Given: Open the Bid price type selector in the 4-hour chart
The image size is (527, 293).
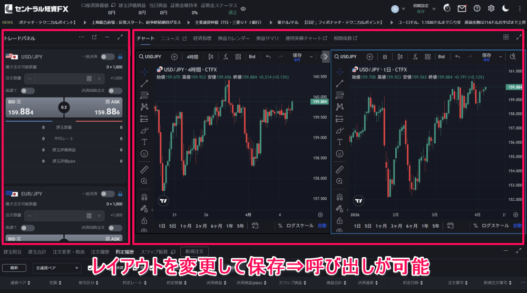Looking at the screenshot, I should (x=252, y=57).
